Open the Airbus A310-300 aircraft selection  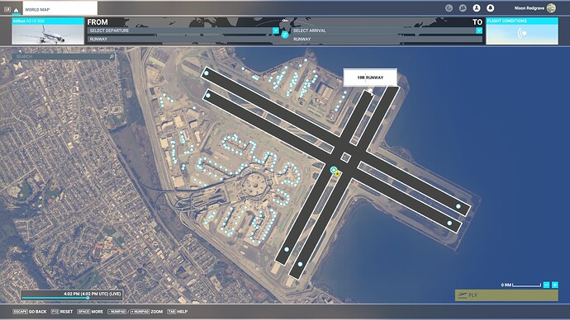[x=48, y=31]
